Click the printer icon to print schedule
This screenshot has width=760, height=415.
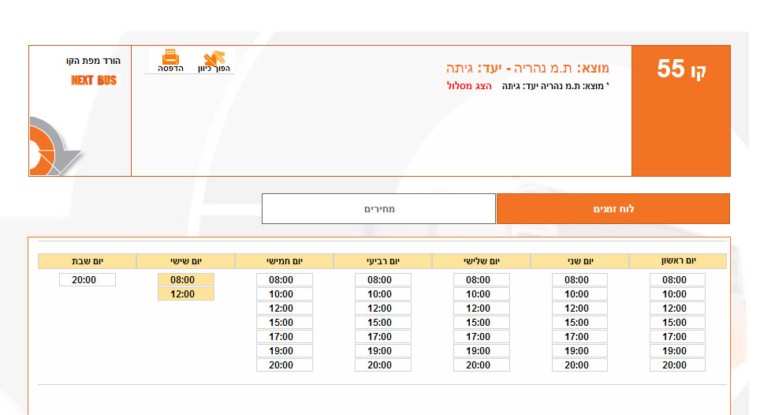click(170, 58)
